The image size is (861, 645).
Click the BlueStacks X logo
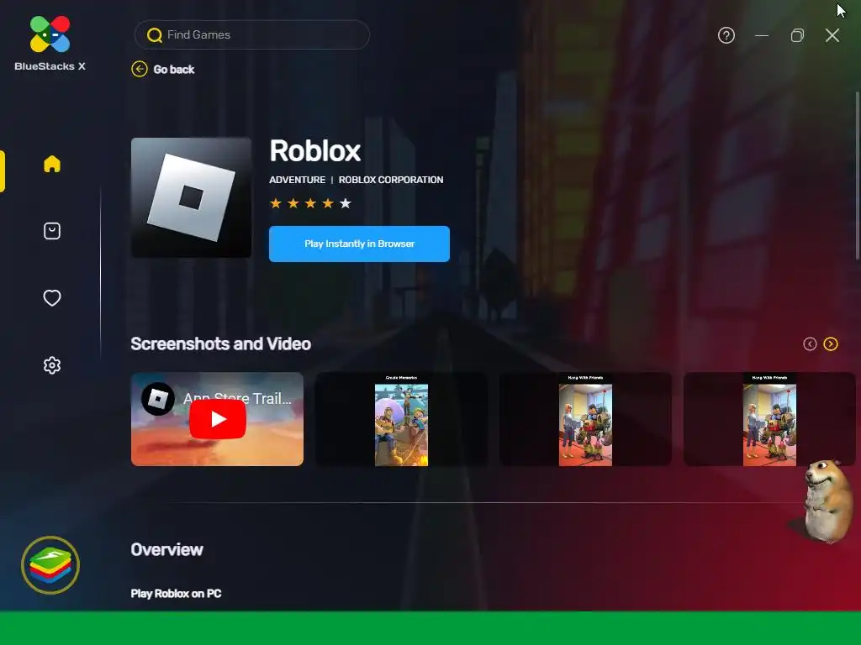click(50, 44)
